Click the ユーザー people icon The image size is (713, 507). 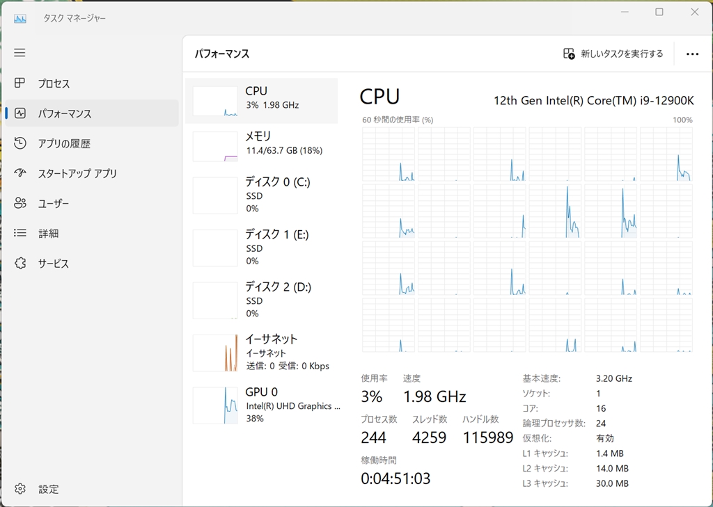pos(19,203)
